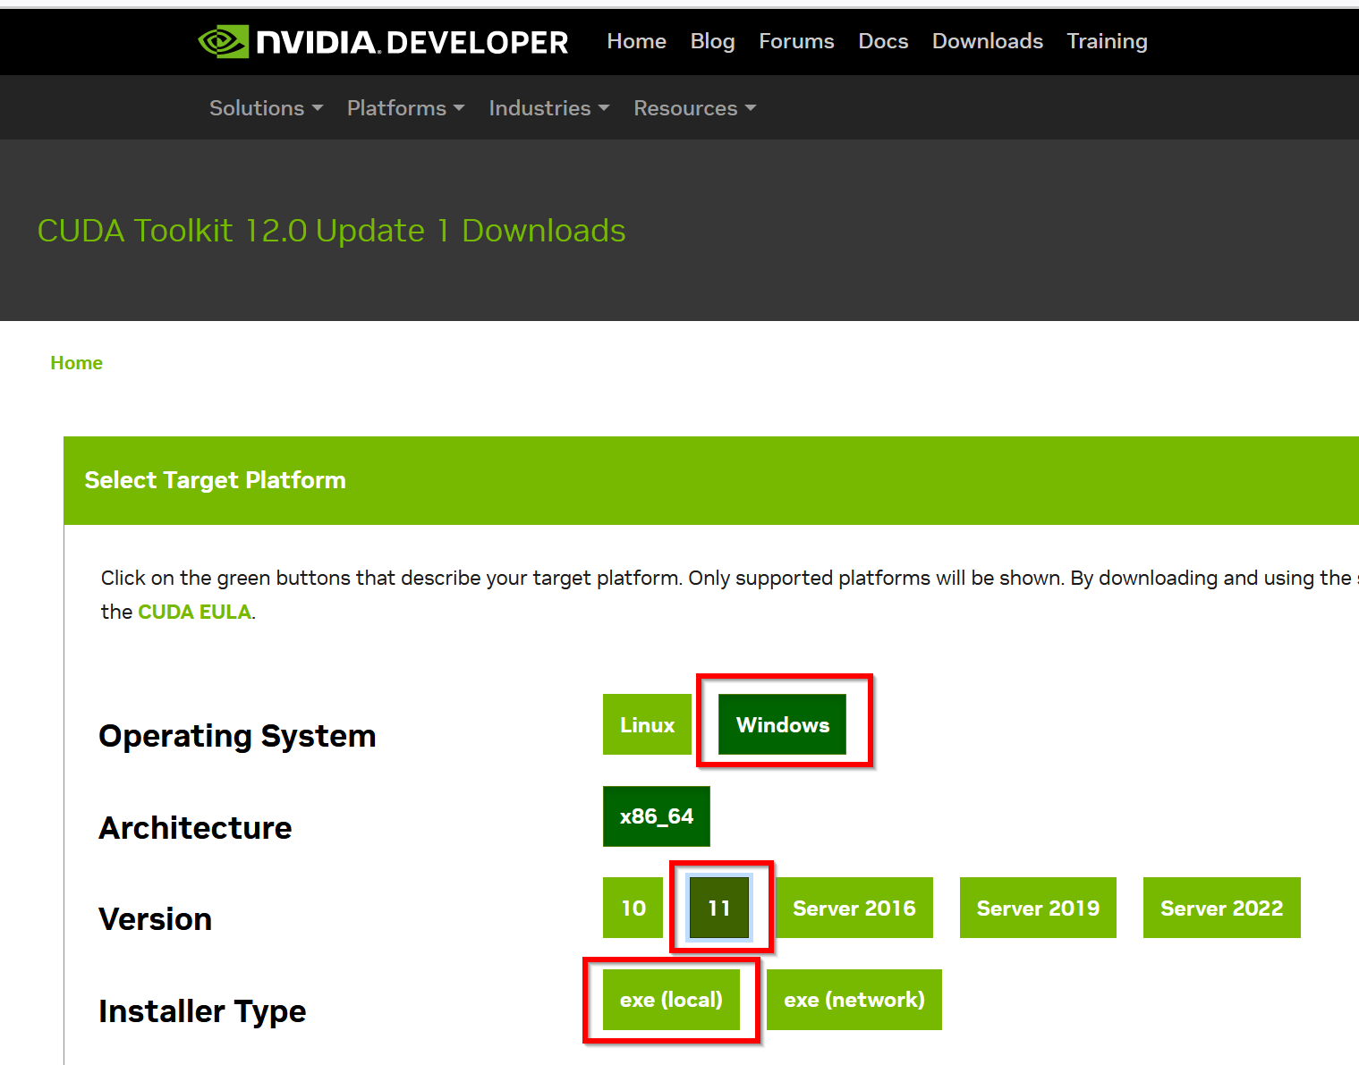Select Linux as operating system
This screenshot has width=1359, height=1065.
(x=647, y=724)
